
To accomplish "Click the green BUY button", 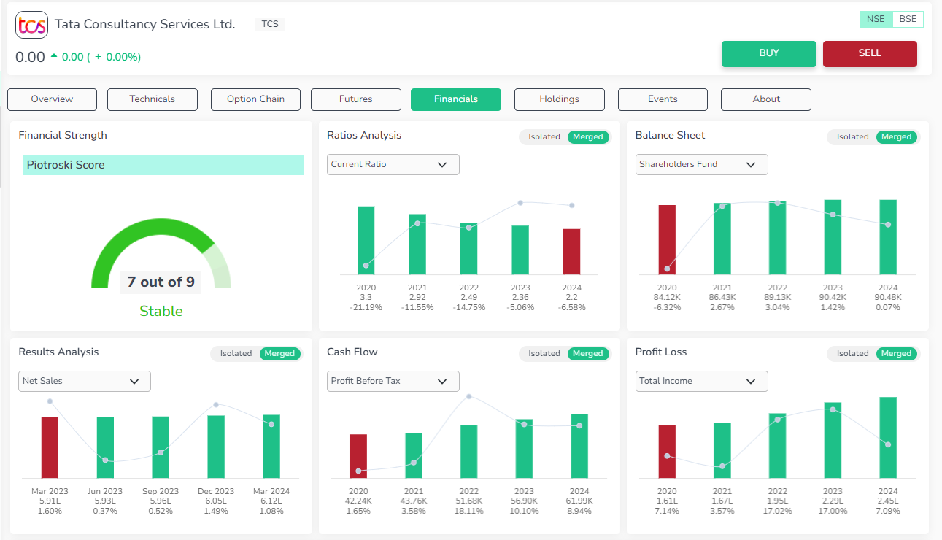I will pos(769,53).
